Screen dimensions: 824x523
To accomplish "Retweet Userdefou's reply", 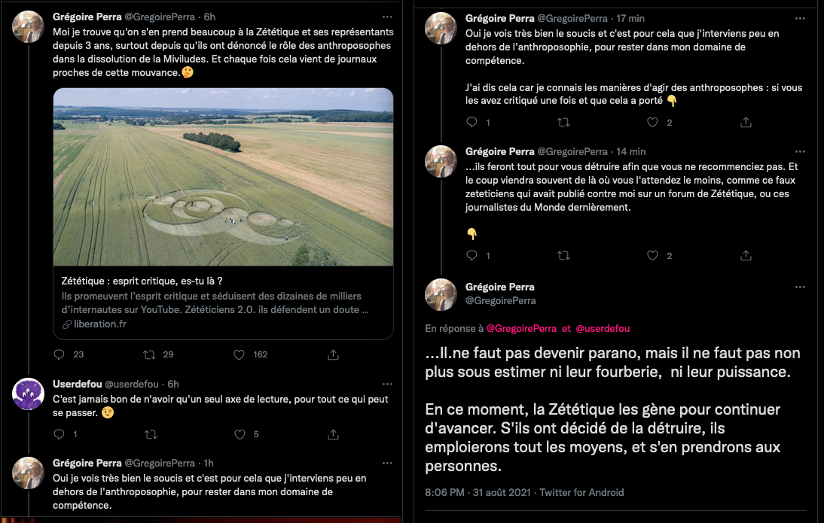I will 149,434.
